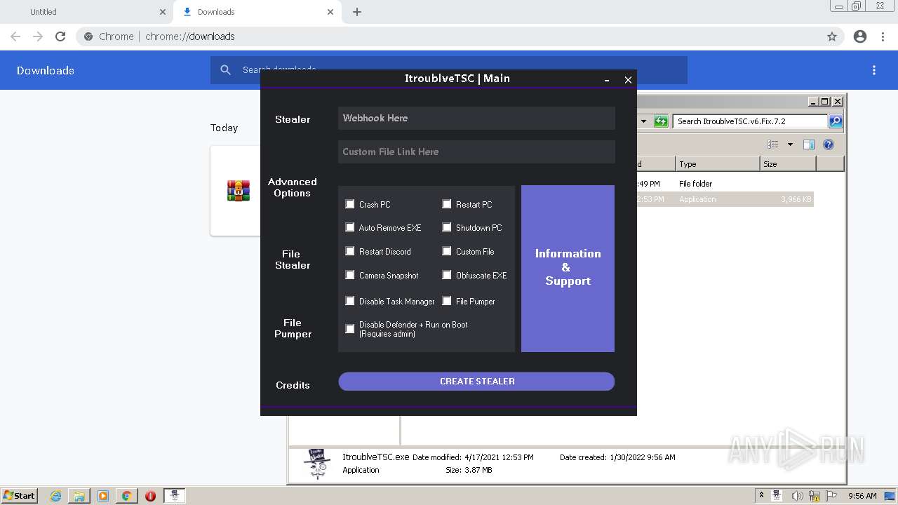The image size is (898, 505).
Task: Toggle the Explorer preview pane icon
Action: point(809,144)
